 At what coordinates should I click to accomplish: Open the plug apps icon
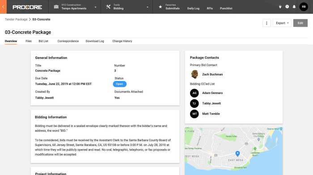(280, 7)
